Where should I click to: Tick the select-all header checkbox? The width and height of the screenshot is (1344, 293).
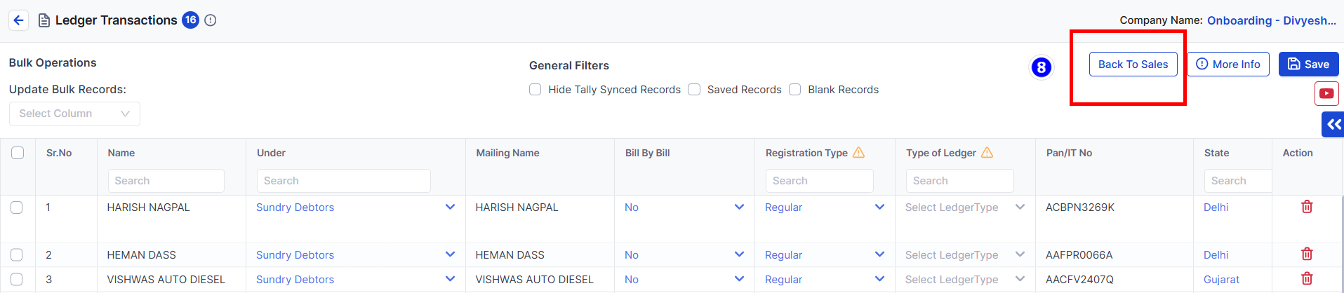pos(18,153)
